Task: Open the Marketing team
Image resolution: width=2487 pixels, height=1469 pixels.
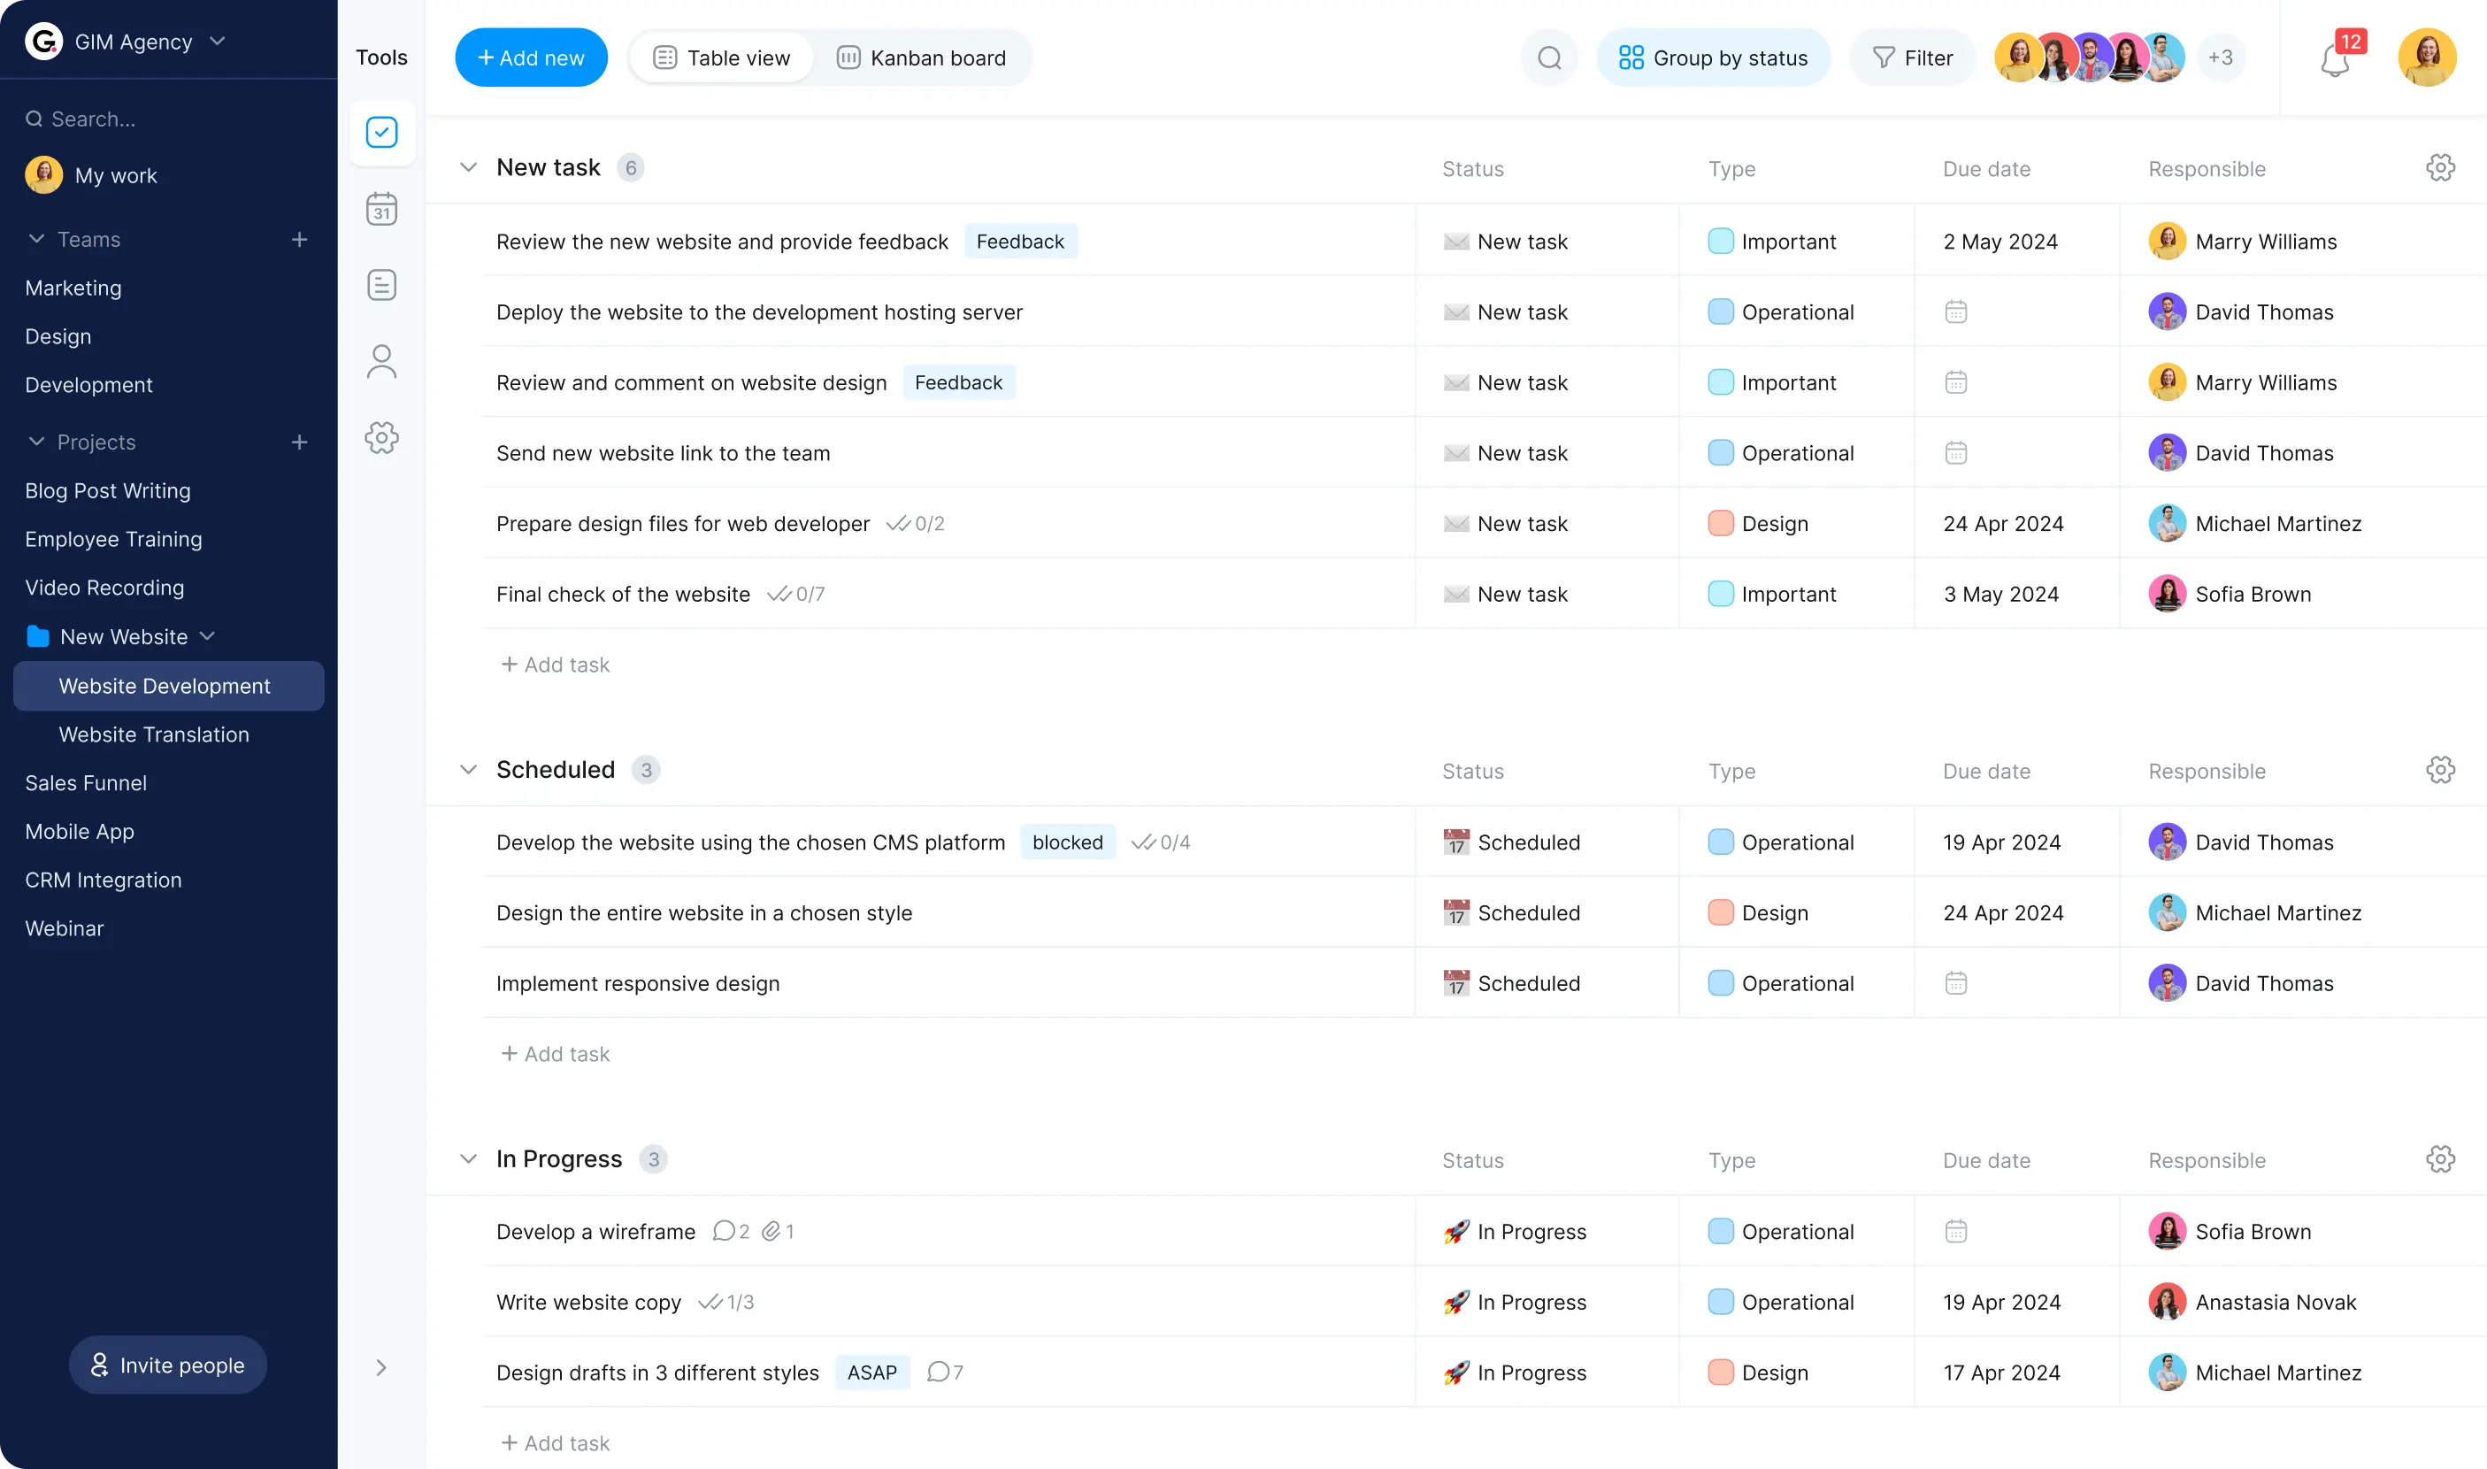Action: tap(73, 288)
